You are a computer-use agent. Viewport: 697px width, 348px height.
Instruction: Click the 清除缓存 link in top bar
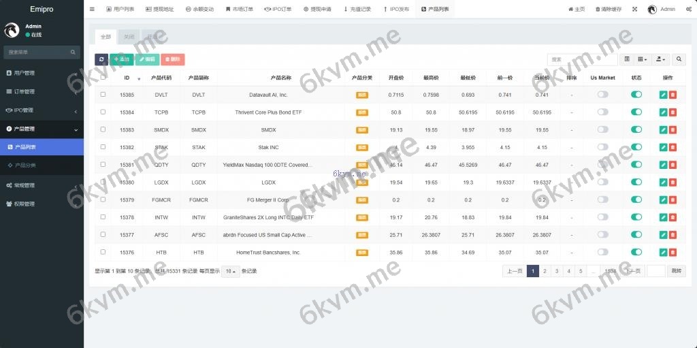[x=608, y=10]
